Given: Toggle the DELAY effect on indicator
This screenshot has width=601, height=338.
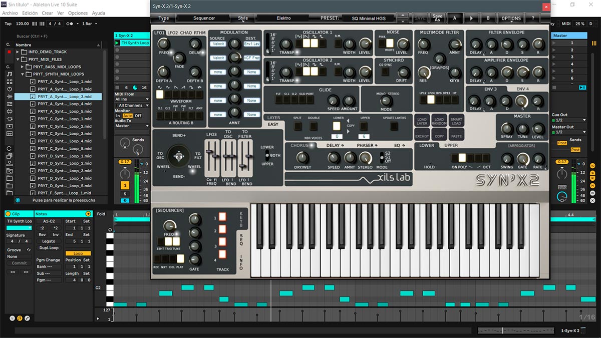Looking at the screenshot, I should tap(342, 146).
